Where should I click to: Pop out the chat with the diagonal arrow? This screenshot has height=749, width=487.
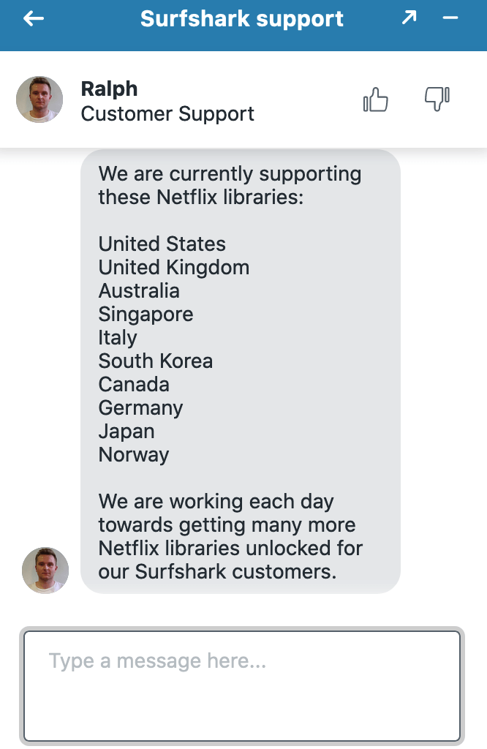pos(409,18)
